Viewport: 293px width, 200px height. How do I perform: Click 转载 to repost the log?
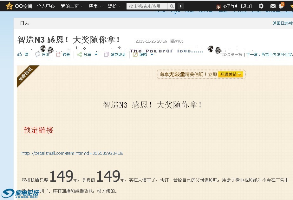[x=63, y=54]
